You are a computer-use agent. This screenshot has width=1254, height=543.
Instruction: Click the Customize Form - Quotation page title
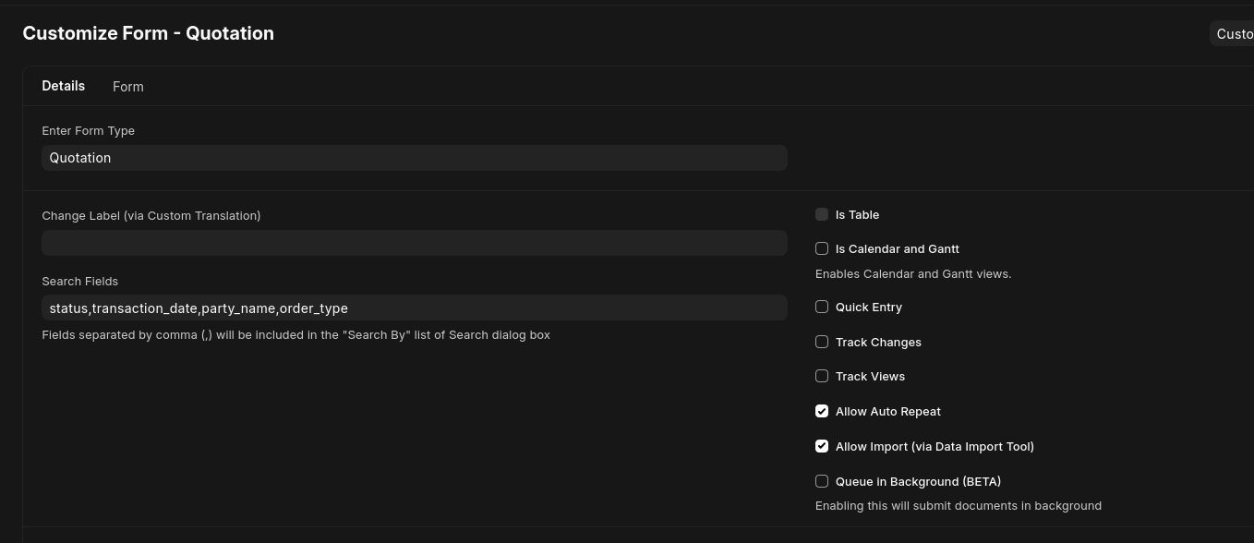[149, 33]
